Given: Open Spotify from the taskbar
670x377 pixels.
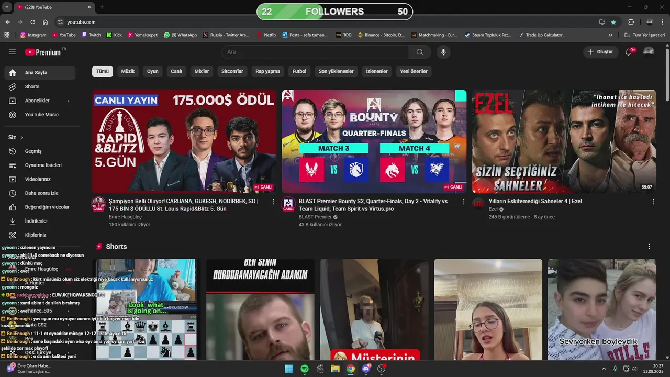Looking at the screenshot, I should [305, 369].
